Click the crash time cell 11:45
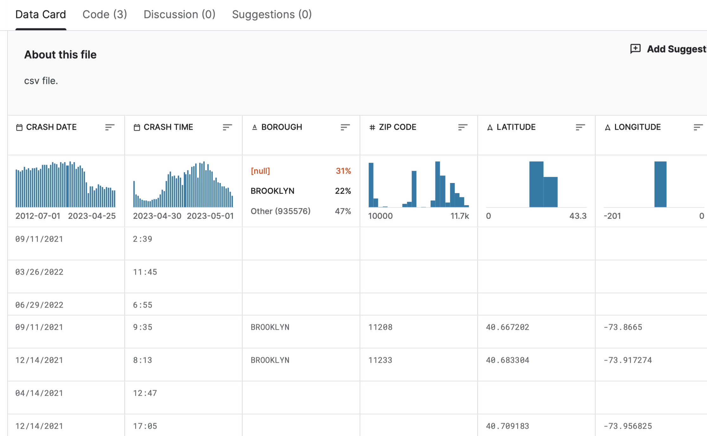Viewport: 707px width, 436px height. click(145, 272)
